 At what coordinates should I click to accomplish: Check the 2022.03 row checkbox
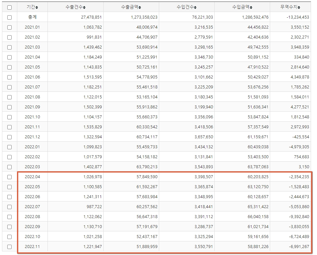pyautogui.click(x=10, y=167)
